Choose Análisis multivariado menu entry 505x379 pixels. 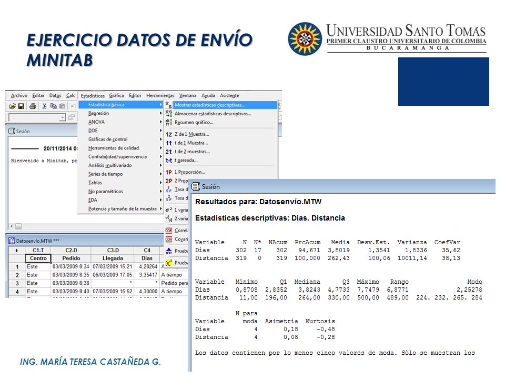tap(121, 165)
